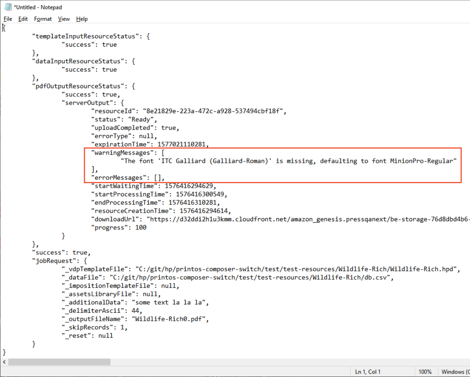Click the Windows line-ending indicator in status bar
Screen dimensions: 470x377
[x=454, y=372]
